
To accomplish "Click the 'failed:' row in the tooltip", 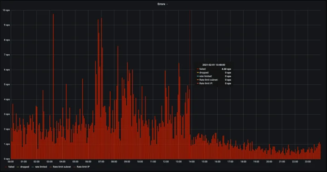I will point(214,69).
